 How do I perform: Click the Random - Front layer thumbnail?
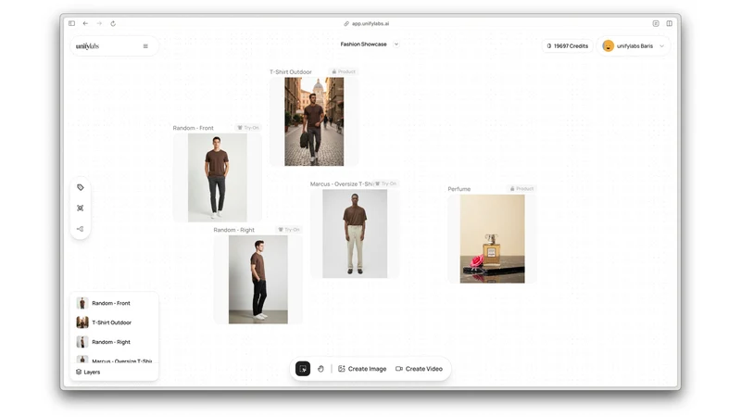[82, 303]
